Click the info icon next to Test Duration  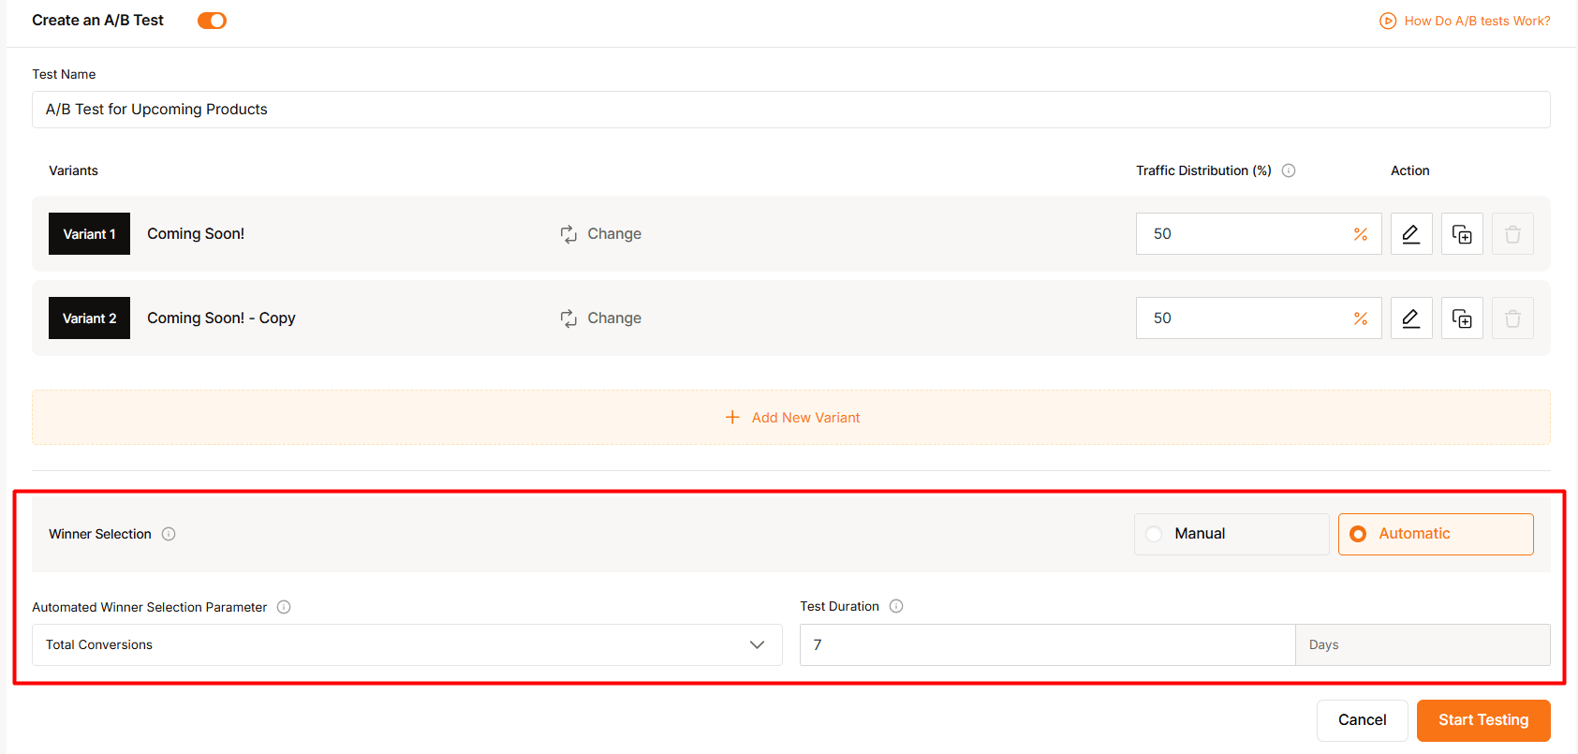coord(896,606)
